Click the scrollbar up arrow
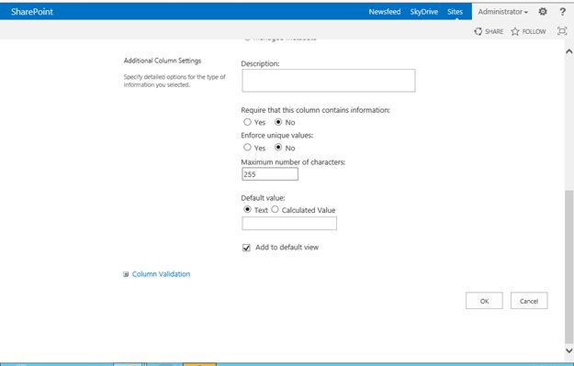The height and width of the screenshot is (366, 574). [x=568, y=51]
